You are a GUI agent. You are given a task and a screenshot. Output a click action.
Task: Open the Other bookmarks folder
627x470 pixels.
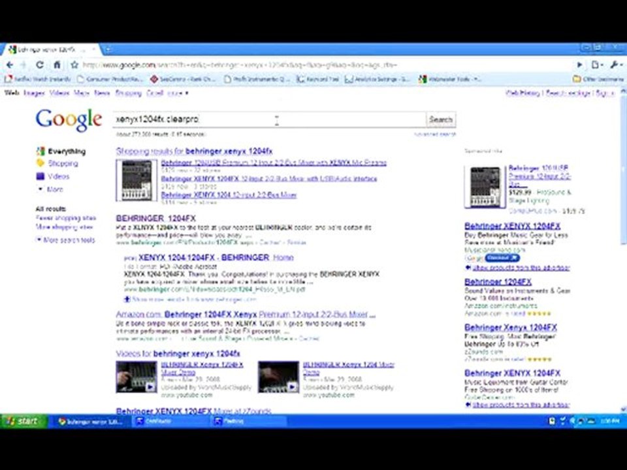tap(598, 79)
